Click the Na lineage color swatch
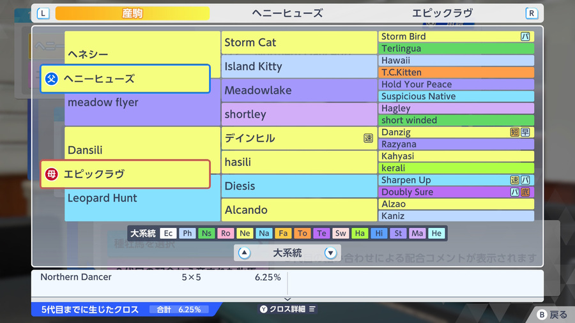575x323 pixels. point(264,233)
